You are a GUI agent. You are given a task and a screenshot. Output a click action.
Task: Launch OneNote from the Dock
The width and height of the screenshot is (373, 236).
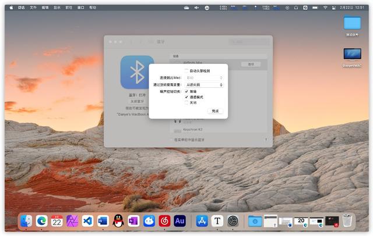tap(133, 221)
